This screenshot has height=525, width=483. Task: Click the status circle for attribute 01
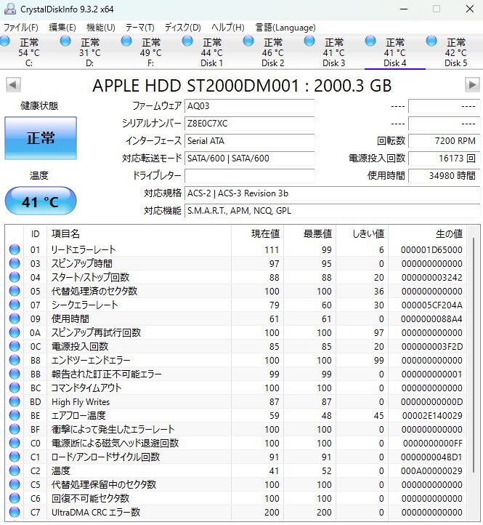coord(15,250)
